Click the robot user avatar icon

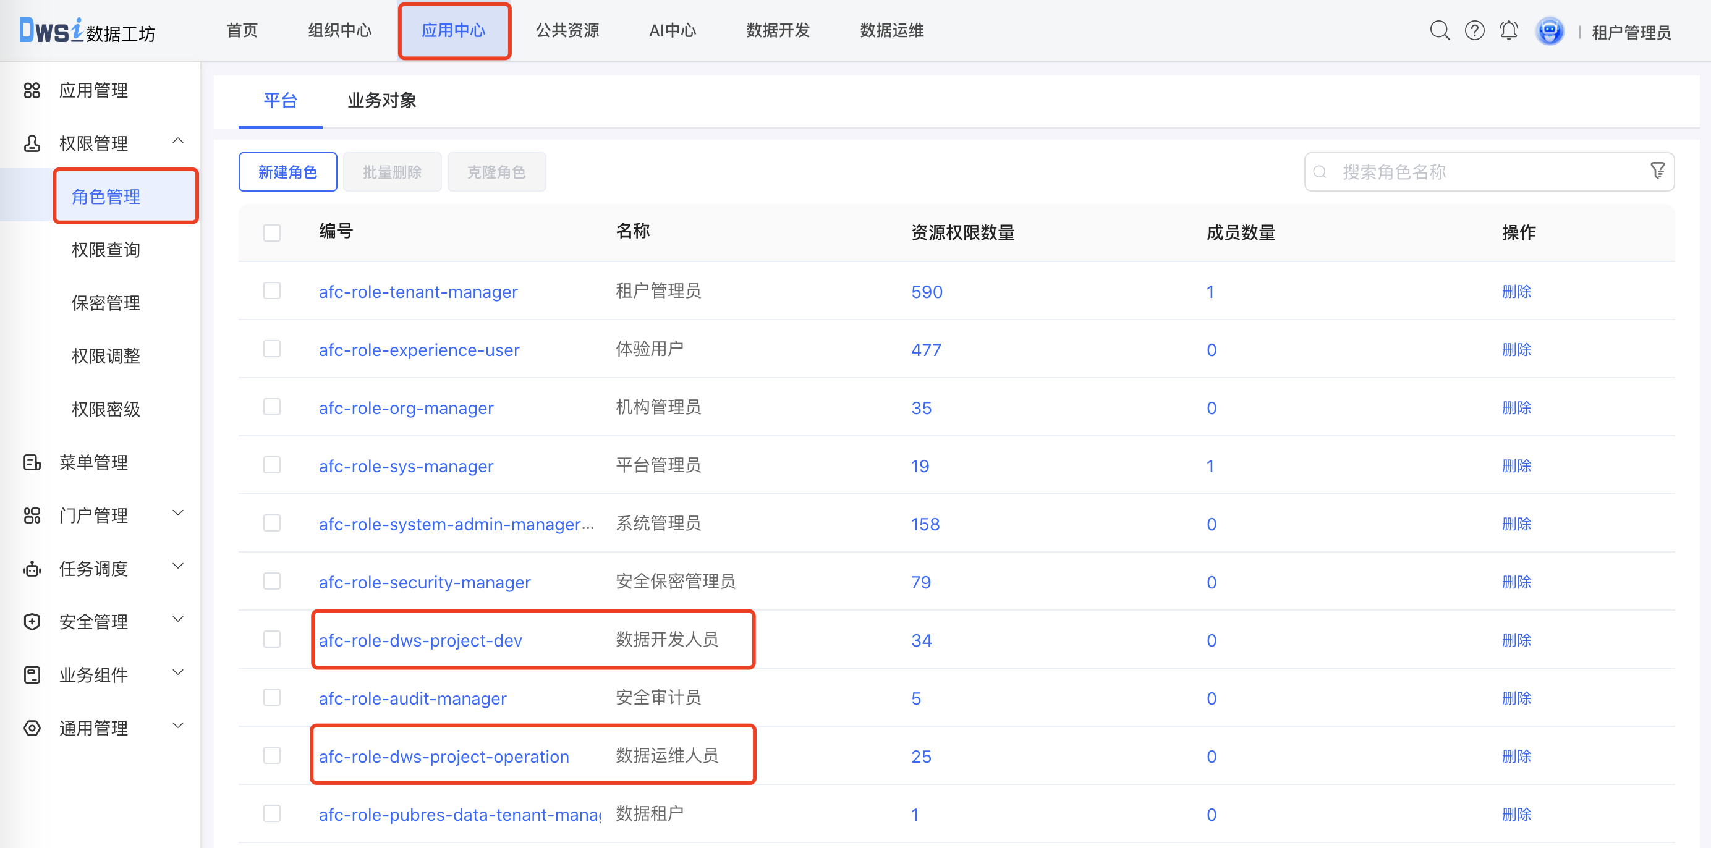click(x=1549, y=31)
